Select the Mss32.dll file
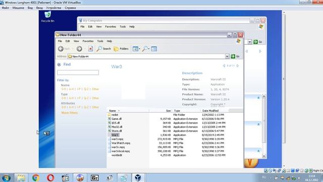This screenshot has width=323, height=182. 117,127
